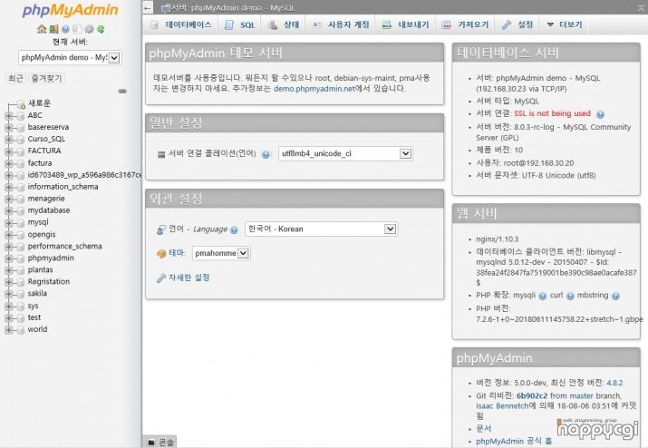Click the new database icon beside 새로운
648x448 pixels.
21,103
